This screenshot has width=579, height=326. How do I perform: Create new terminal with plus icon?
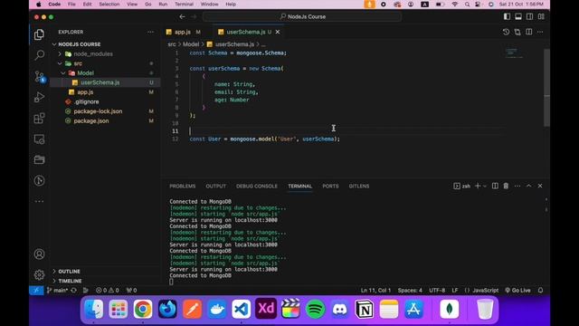pos(478,186)
